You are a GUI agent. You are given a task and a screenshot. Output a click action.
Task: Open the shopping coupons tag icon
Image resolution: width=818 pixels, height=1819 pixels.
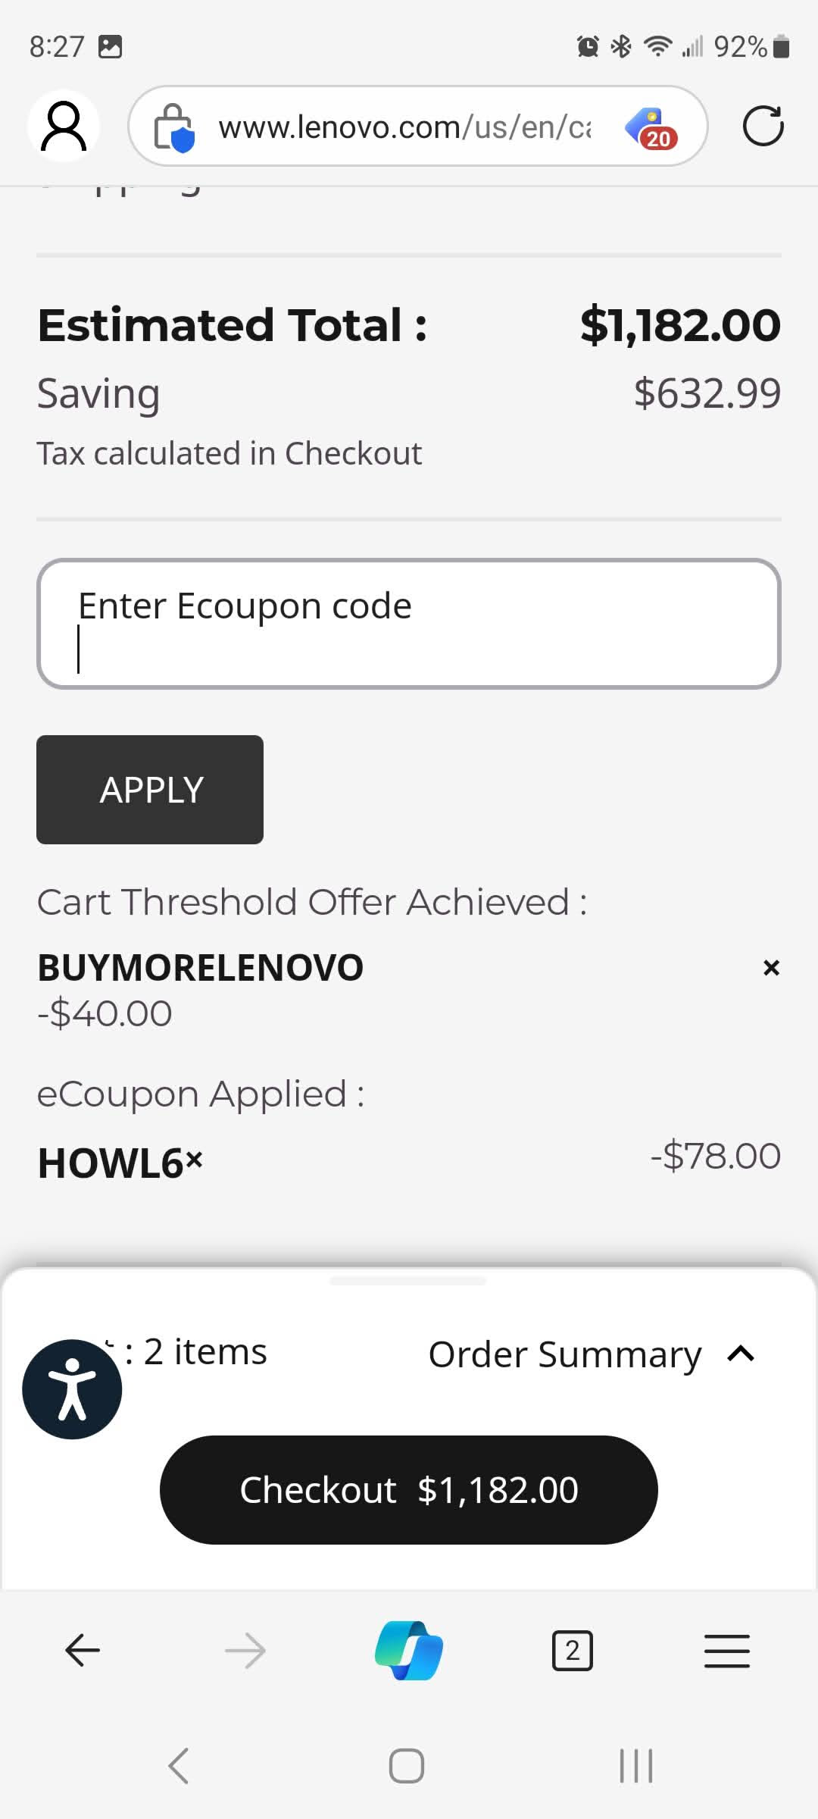click(x=652, y=127)
